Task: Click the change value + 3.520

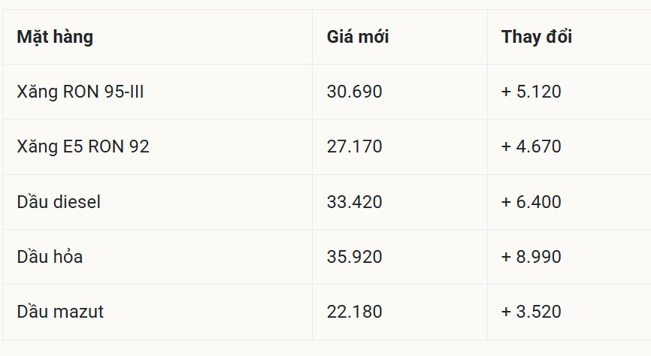Action: point(531,312)
